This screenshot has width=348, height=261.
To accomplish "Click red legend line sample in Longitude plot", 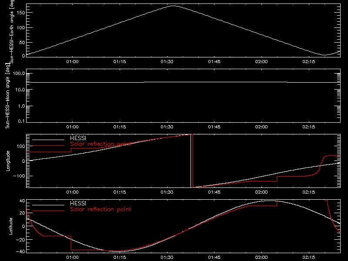I will click(x=48, y=146).
